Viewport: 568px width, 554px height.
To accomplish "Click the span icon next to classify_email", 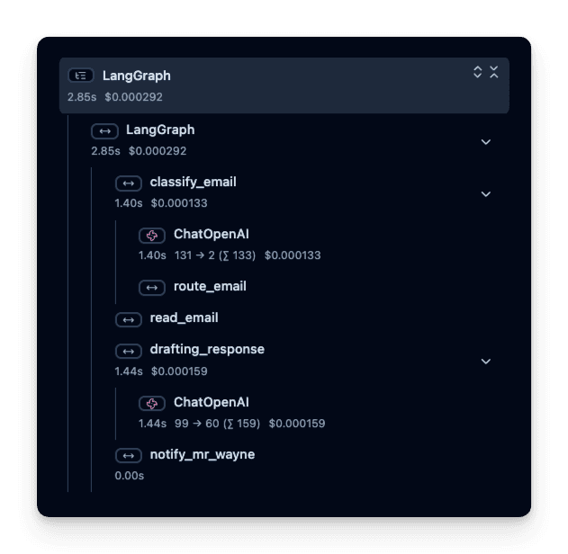I will (x=129, y=183).
